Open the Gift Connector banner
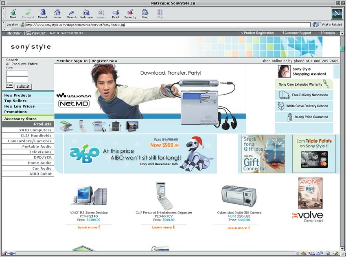The height and width of the screenshot is (257, 346). click(x=263, y=153)
